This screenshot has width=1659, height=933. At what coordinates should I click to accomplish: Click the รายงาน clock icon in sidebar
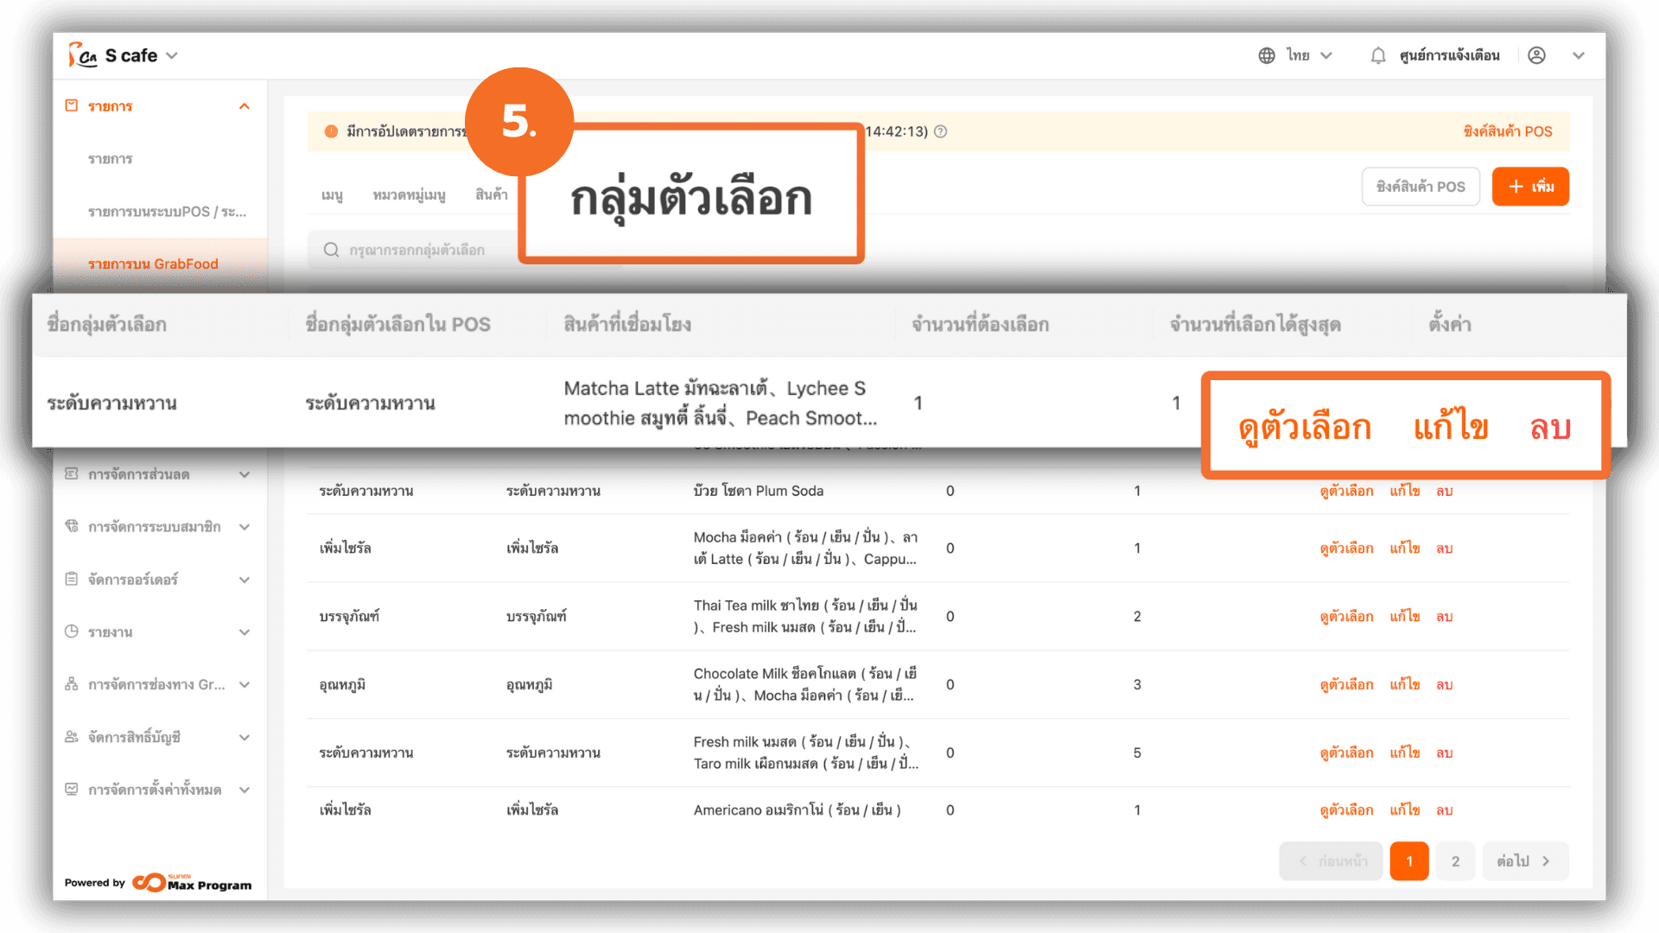pos(72,632)
